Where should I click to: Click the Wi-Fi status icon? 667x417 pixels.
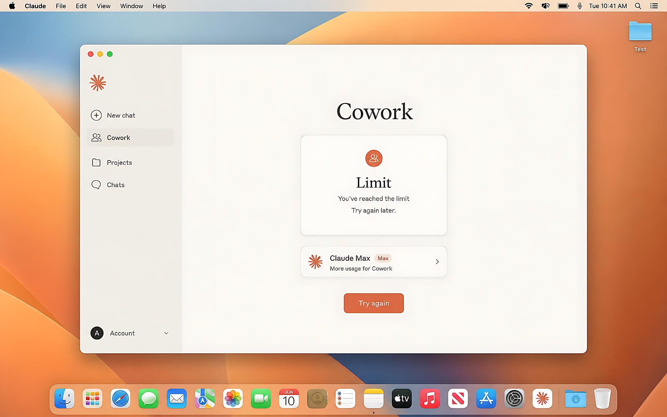tap(529, 6)
